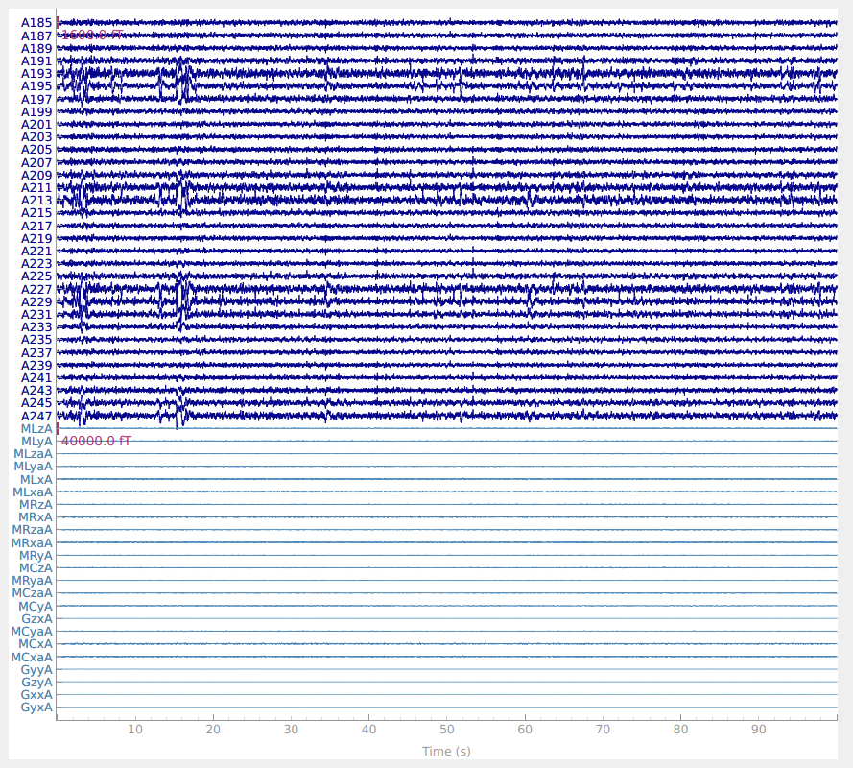The height and width of the screenshot is (768, 853).
Task: Select reference channel label MCzaA
Action: 32,592
